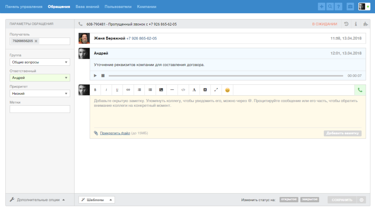Switch to the База знаний tab
Viewport: 375px width, 211px height.
[x=87, y=6]
